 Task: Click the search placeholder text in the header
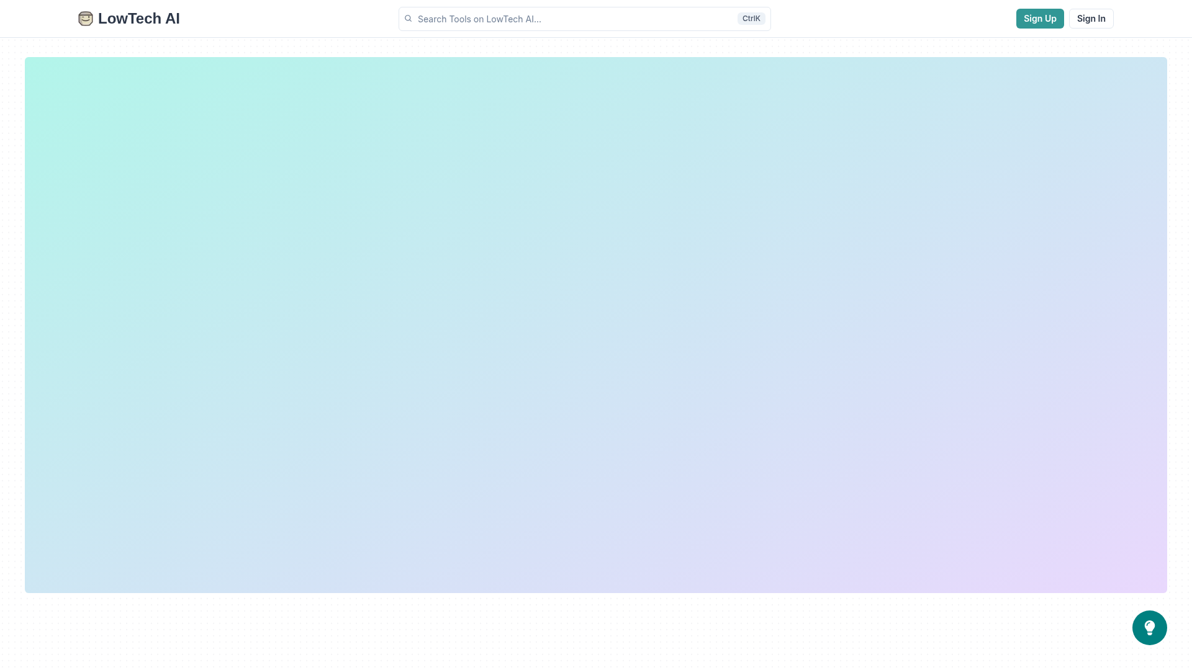click(479, 19)
